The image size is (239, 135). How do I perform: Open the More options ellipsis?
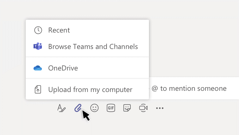point(160,108)
